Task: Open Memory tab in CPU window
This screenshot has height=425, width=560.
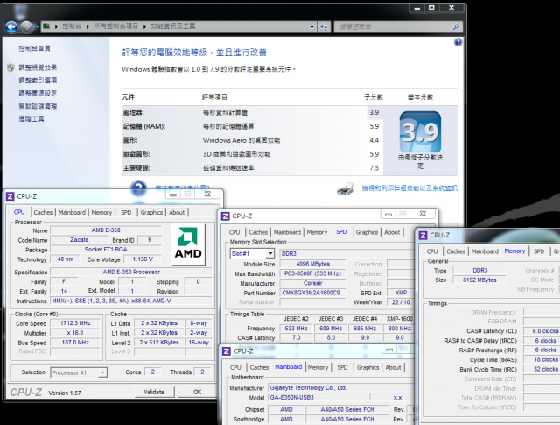Action: (x=101, y=212)
